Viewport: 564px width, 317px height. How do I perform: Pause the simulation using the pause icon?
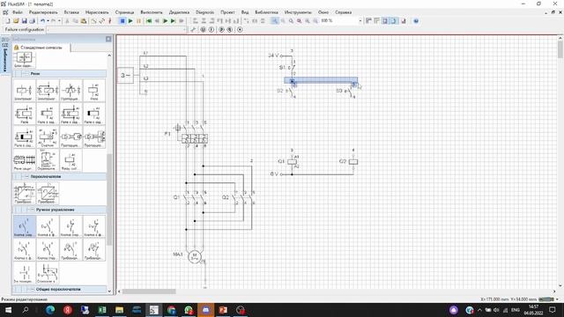[x=139, y=21]
